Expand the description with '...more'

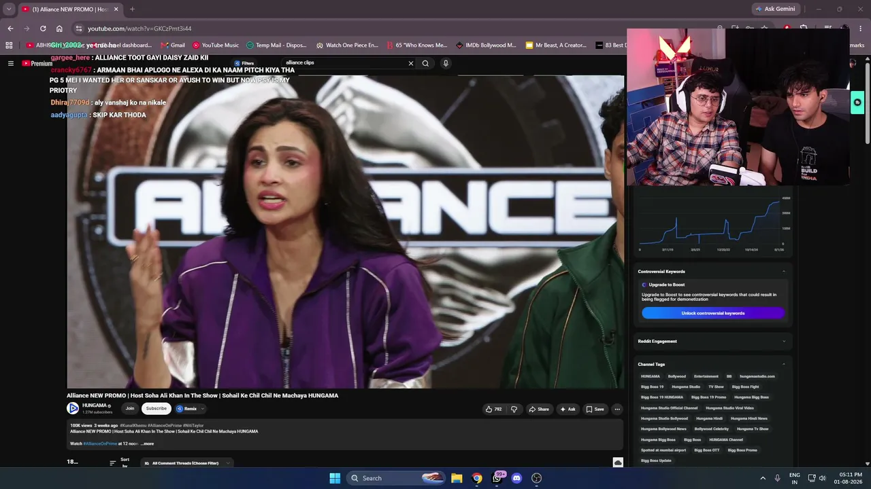coord(147,443)
